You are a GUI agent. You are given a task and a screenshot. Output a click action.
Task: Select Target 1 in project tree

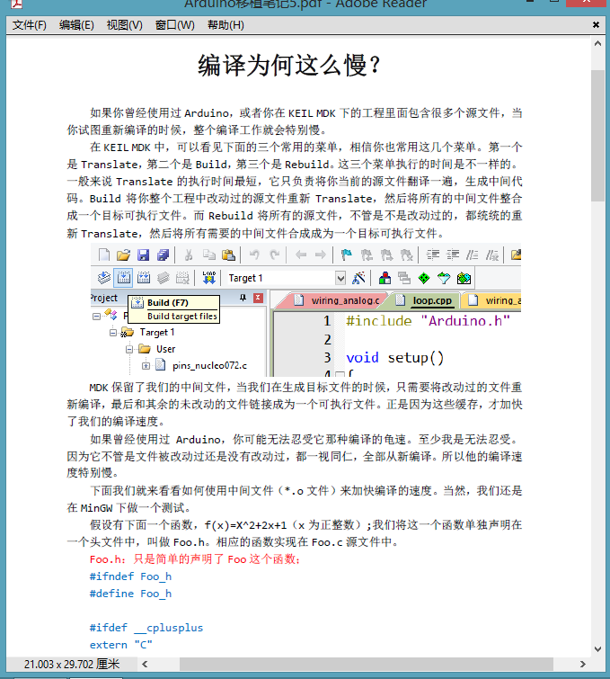(x=157, y=333)
